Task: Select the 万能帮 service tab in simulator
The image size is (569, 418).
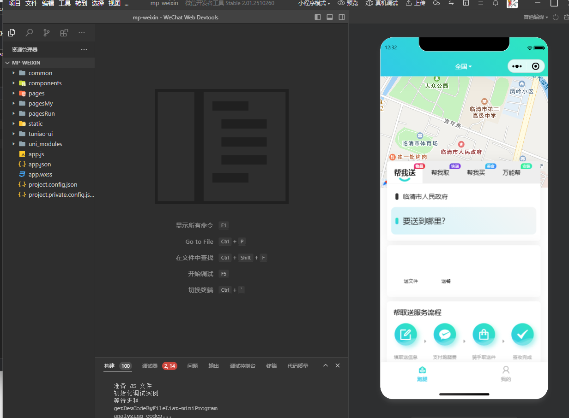Action: pos(512,172)
